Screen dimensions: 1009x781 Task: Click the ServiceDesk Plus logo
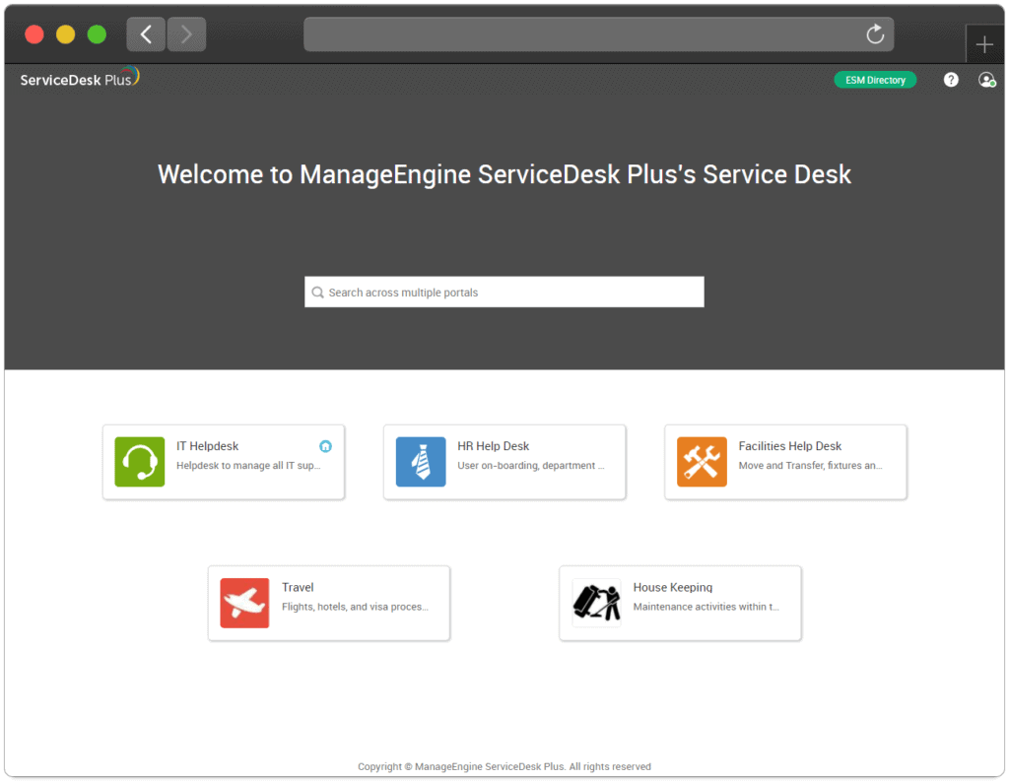point(80,78)
